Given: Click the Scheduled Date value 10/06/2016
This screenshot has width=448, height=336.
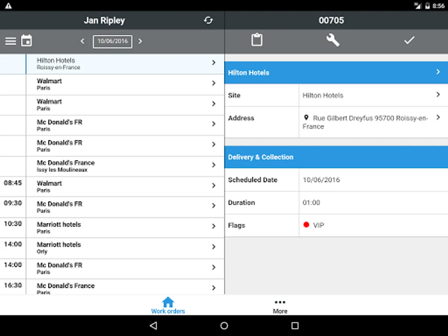Looking at the screenshot, I should click(321, 180).
